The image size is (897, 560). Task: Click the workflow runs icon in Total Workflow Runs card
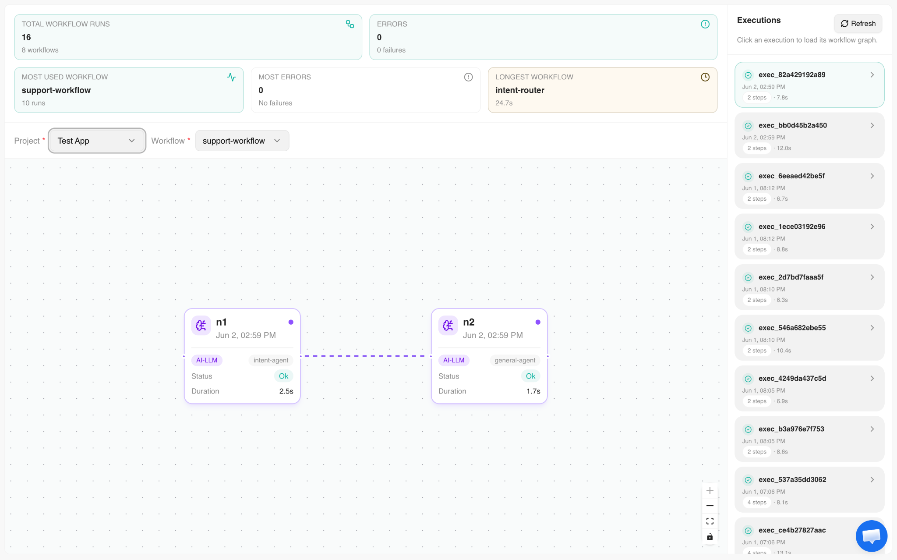coord(350,24)
